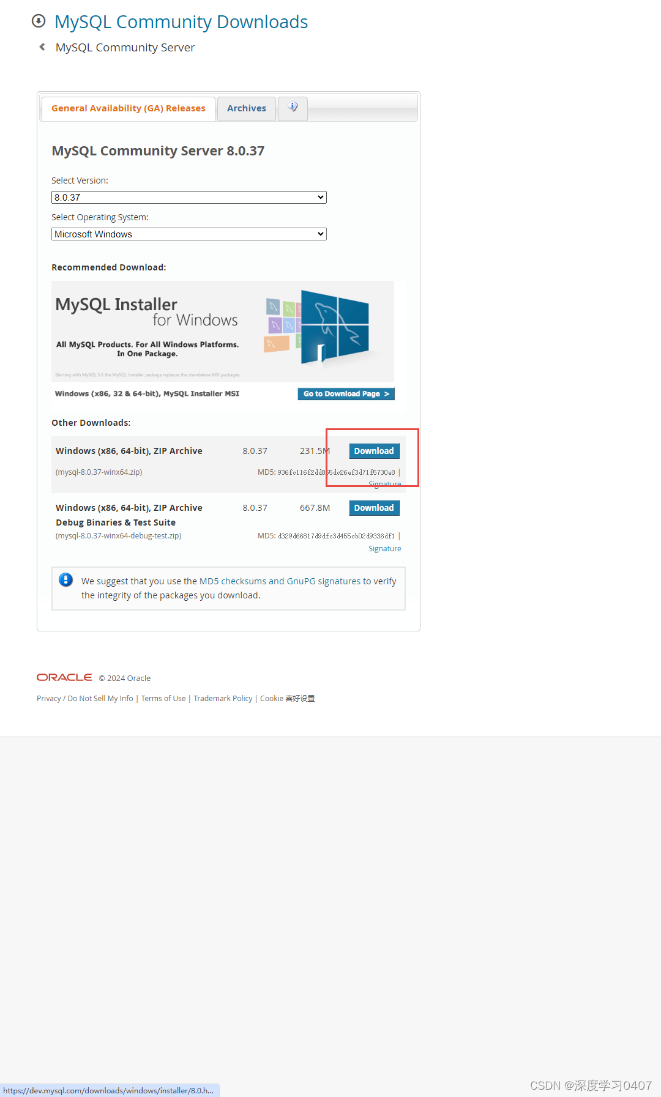The image size is (661, 1097).
Task: Click the download circle icon beside page title
Action: 39,21
